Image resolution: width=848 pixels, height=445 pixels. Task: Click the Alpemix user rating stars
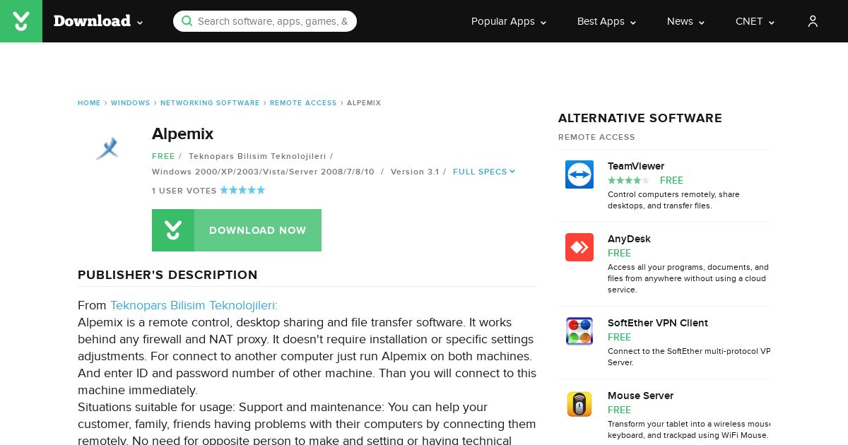pos(242,190)
